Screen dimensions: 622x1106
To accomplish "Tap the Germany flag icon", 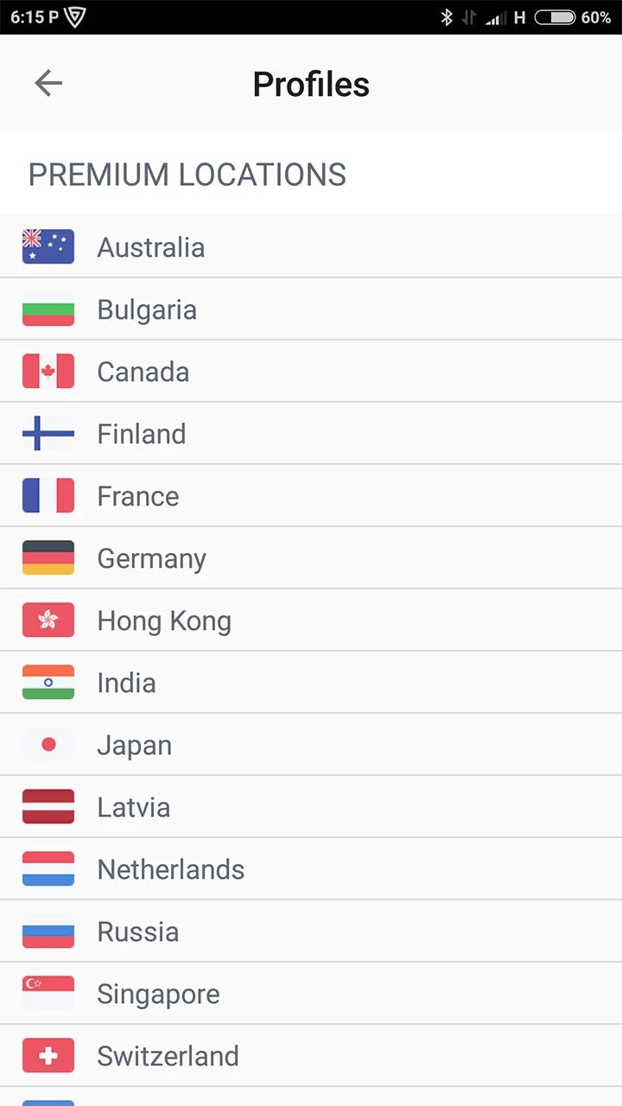I will click(48, 557).
